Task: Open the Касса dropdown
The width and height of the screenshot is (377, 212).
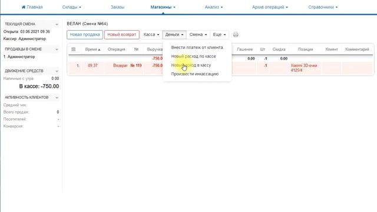Action: coord(151,35)
